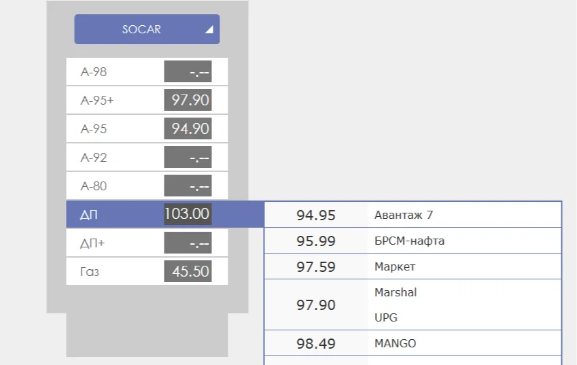The width and height of the screenshot is (577, 365).
Task: Click the highlighted ДП diesel row
Action: [x=165, y=214]
